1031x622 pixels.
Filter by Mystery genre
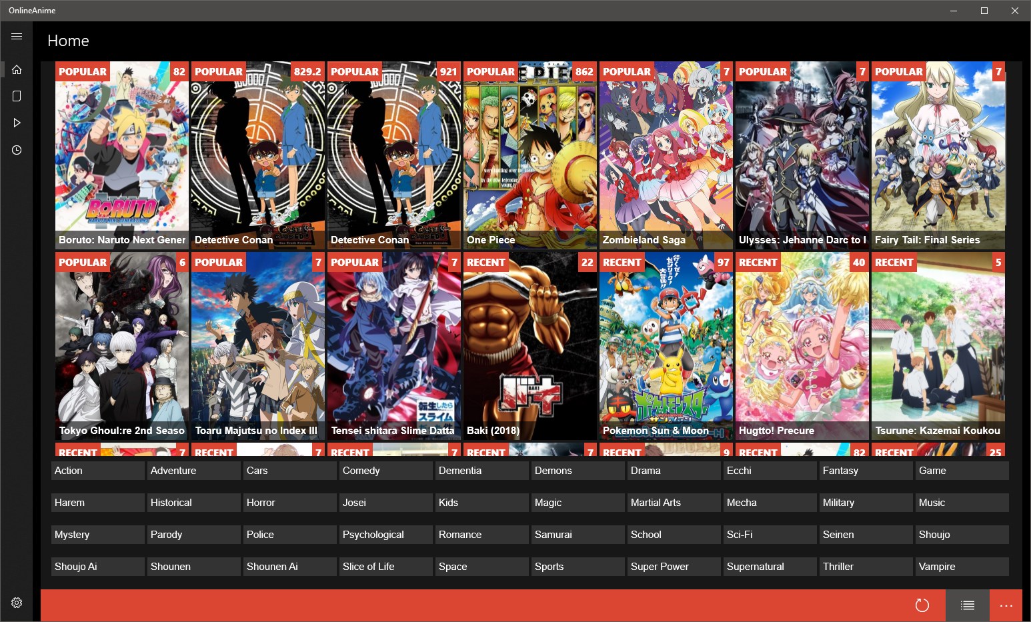[98, 535]
